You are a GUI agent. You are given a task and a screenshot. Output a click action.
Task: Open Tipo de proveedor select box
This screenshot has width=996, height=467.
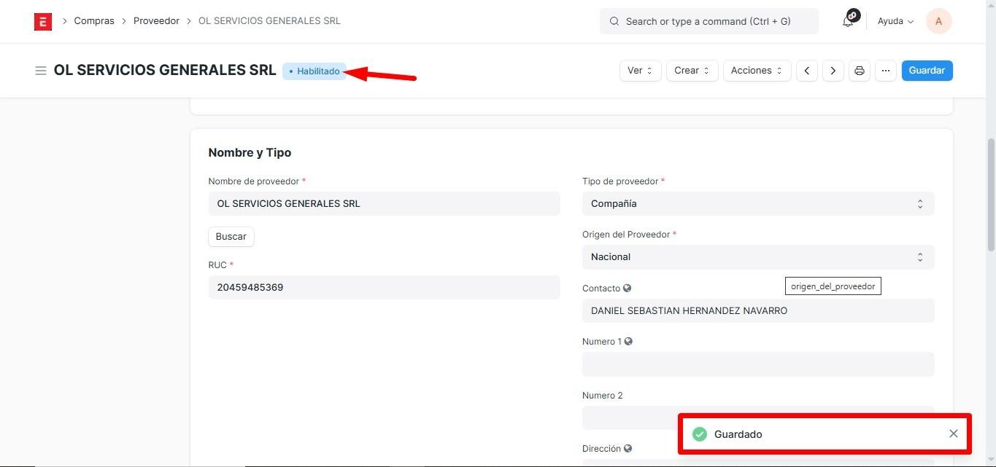tap(757, 204)
